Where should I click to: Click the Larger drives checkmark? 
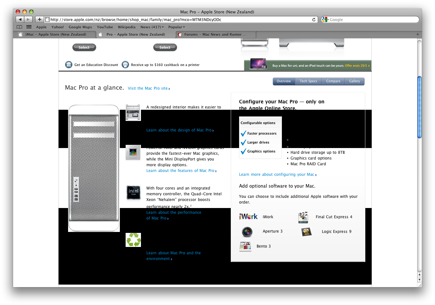[244, 142]
